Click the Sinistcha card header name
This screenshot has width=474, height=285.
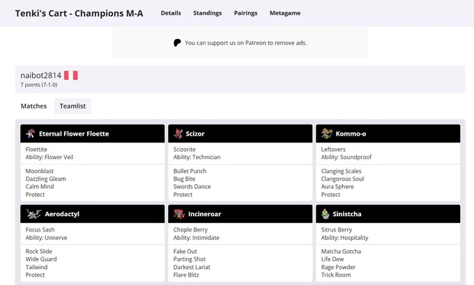346,214
